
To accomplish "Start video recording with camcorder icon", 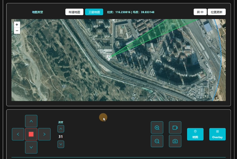I will [175, 128].
